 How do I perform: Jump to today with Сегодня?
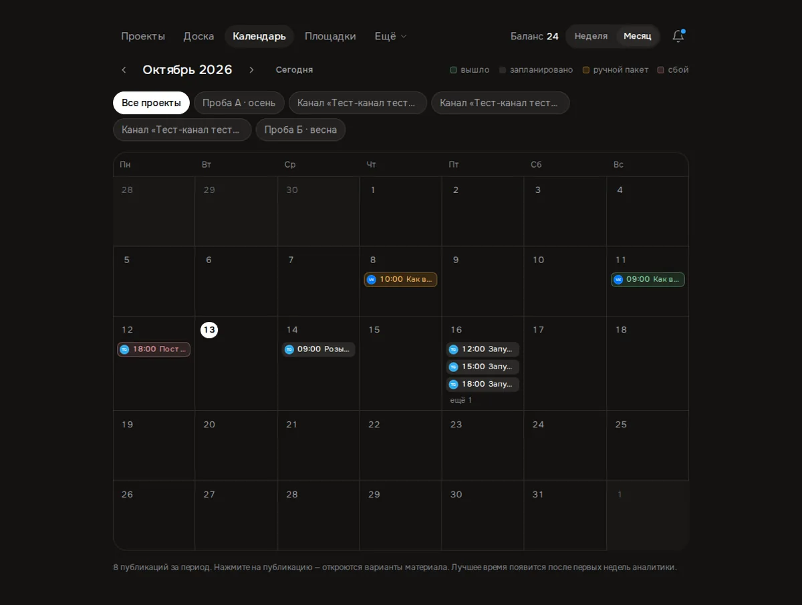(294, 70)
